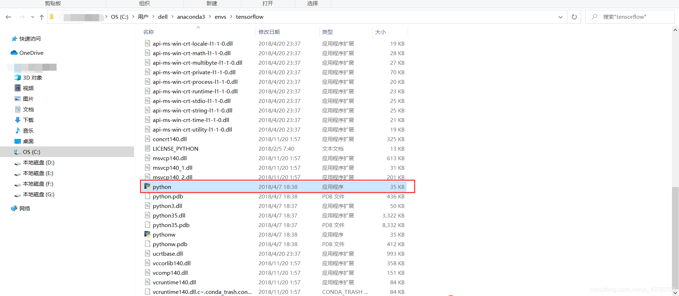This screenshot has height=296, width=679.
Task: Select 图片 folder icon in sidebar
Action: 18,99
